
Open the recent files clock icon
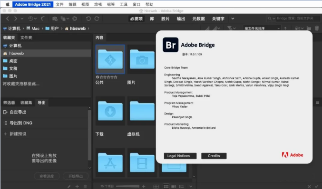click(32, 19)
